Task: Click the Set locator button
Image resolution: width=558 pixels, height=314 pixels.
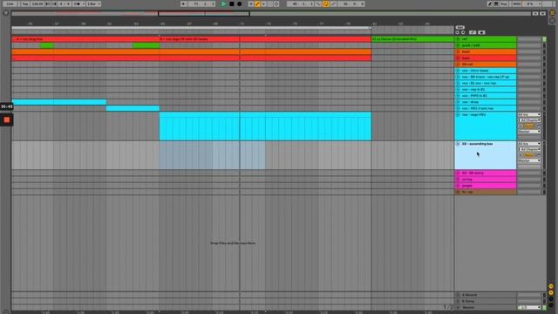Action: click(459, 27)
